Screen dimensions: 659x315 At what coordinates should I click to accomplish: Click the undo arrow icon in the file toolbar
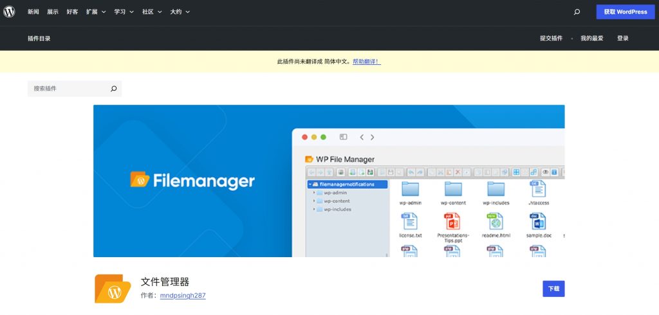[411, 172]
